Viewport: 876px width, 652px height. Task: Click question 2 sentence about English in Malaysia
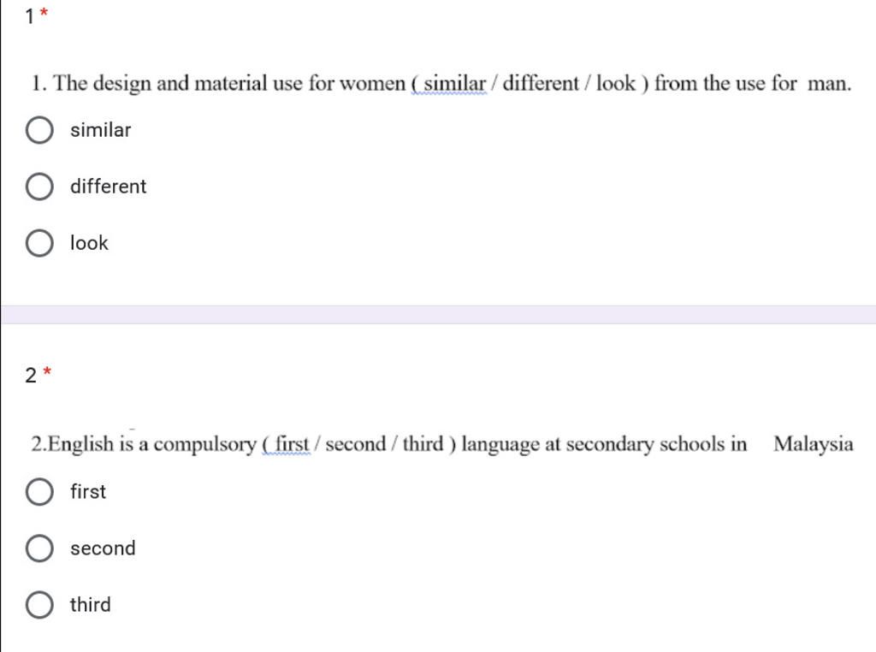tap(442, 445)
